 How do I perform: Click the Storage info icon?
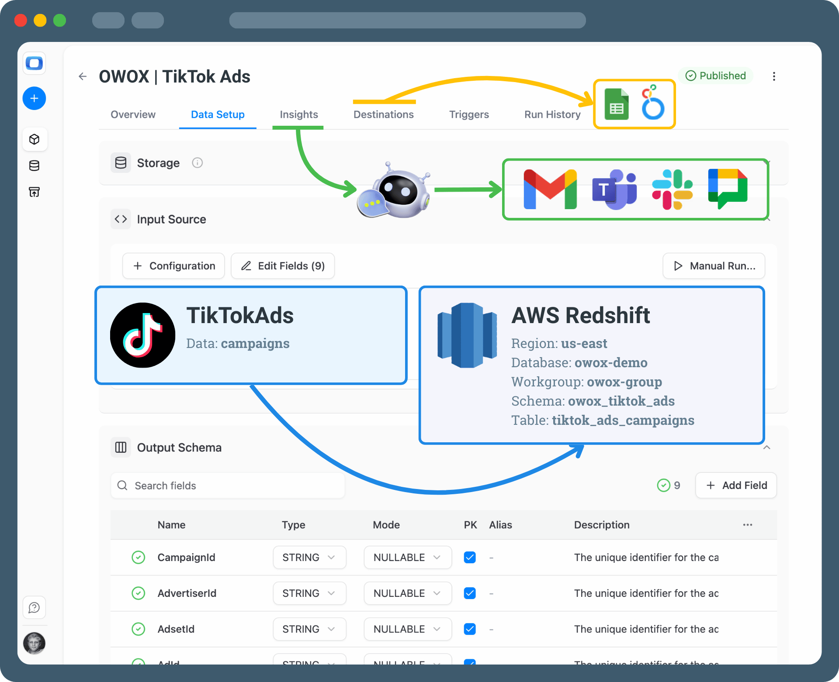click(x=197, y=163)
